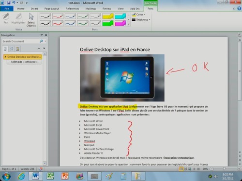Open the Page Layout ribbon tab
Screen dimensions: 242x181
tap(52, 9)
